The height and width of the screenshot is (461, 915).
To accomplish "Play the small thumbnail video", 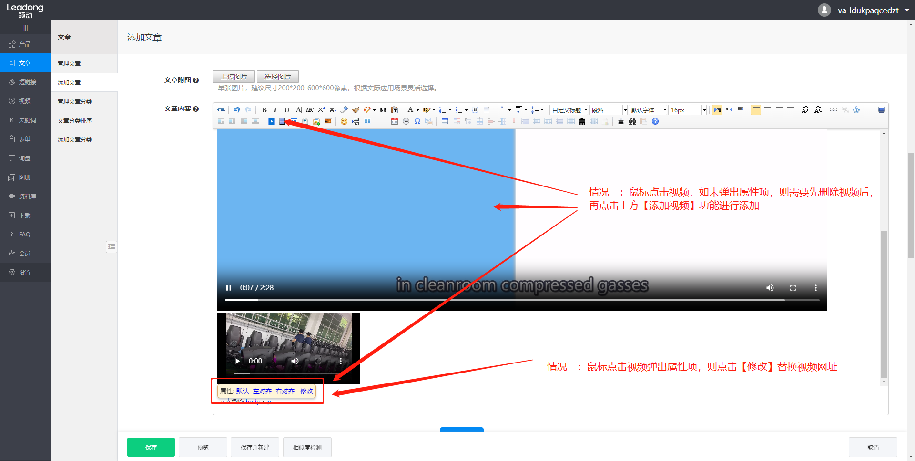I will [237, 361].
